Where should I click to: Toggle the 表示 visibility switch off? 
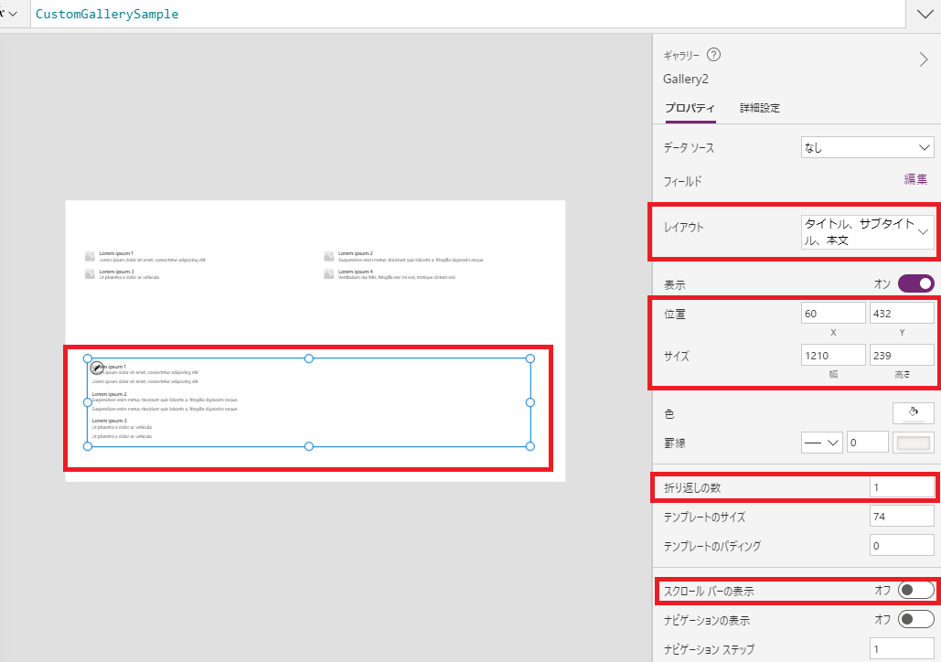pyautogui.click(x=915, y=283)
